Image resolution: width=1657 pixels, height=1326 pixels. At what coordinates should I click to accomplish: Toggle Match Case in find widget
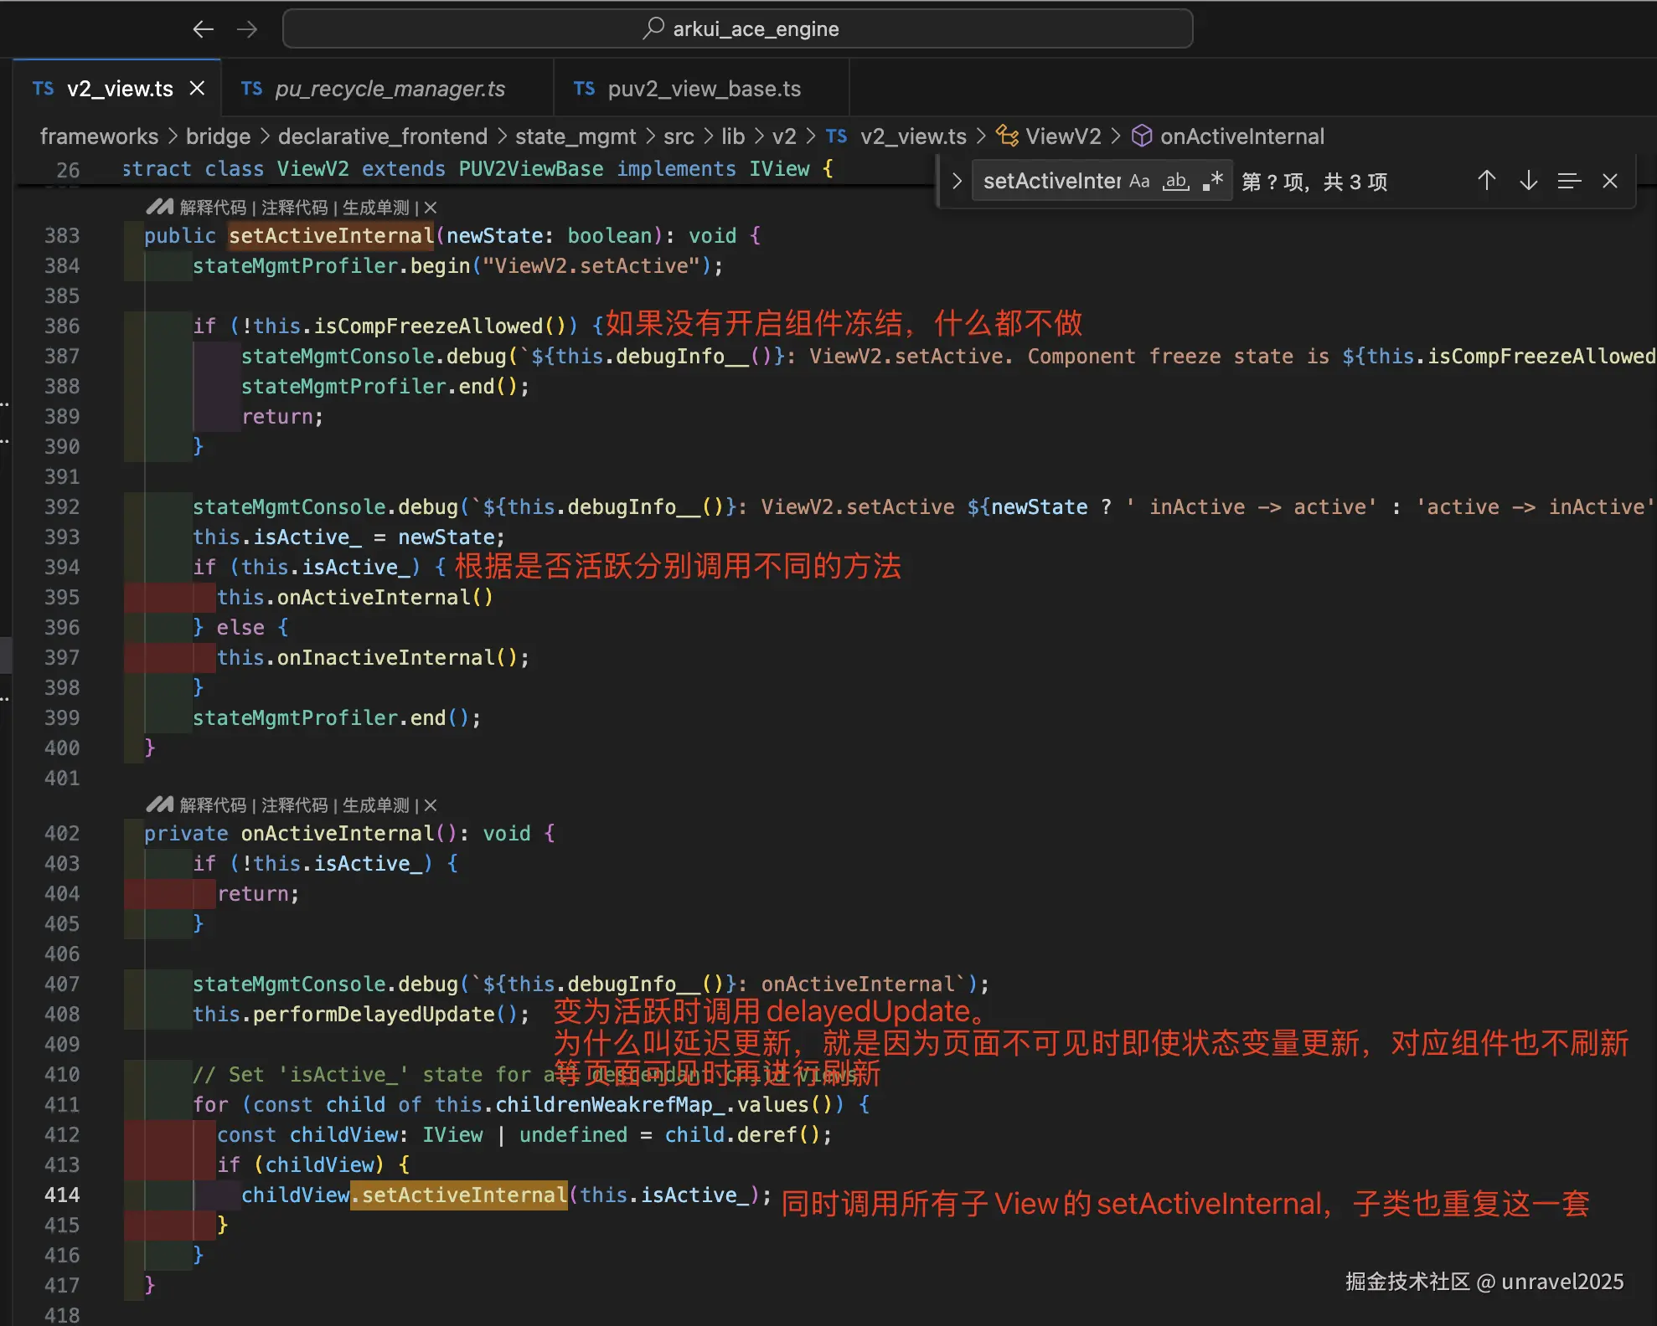tap(1138, 181)
